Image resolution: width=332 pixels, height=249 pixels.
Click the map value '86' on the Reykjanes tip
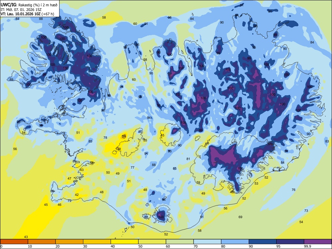pyautogui.click(x=52, y=191)
